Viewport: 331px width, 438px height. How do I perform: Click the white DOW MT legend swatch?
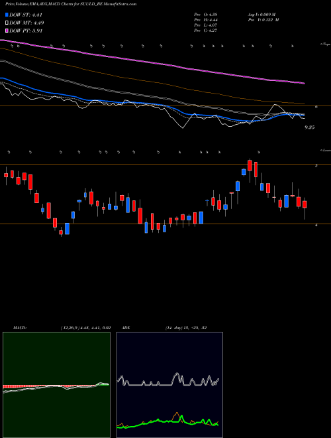click(x=7, y=23)
